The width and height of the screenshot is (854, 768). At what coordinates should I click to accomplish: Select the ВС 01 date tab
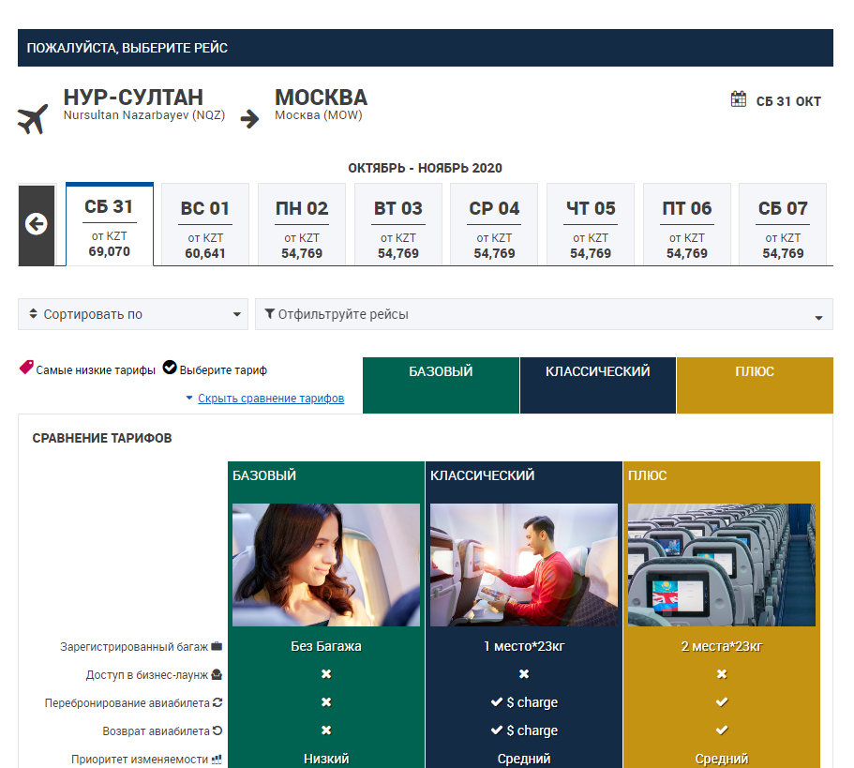click(x=205, y=225)
